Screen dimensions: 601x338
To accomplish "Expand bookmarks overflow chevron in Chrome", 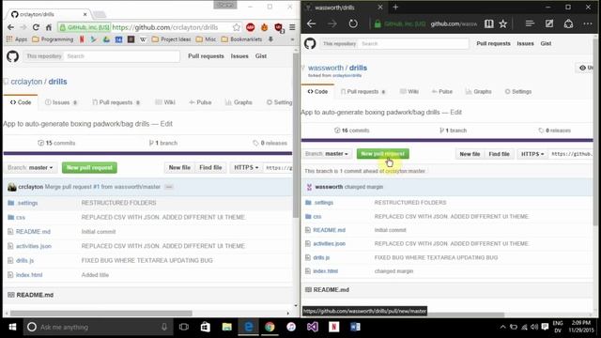I will pyautogui.click(x=292, y=39).
